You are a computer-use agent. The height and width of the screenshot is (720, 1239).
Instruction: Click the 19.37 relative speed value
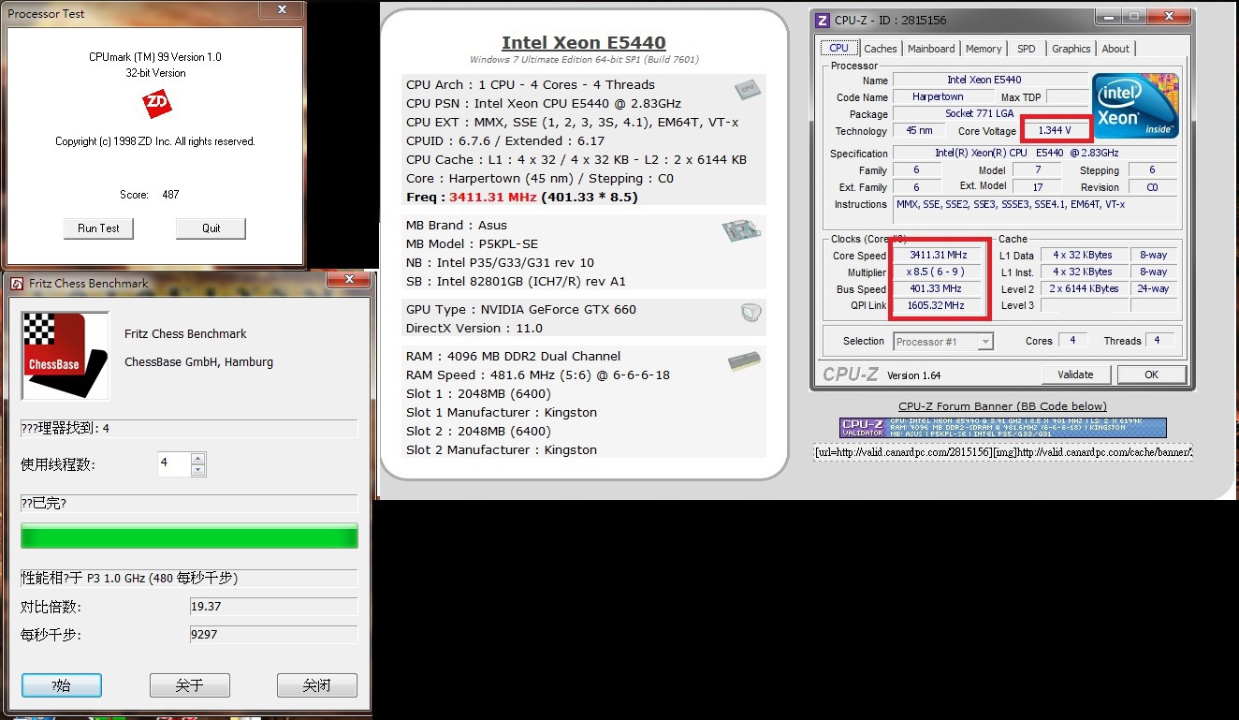(x=273, y=607)
